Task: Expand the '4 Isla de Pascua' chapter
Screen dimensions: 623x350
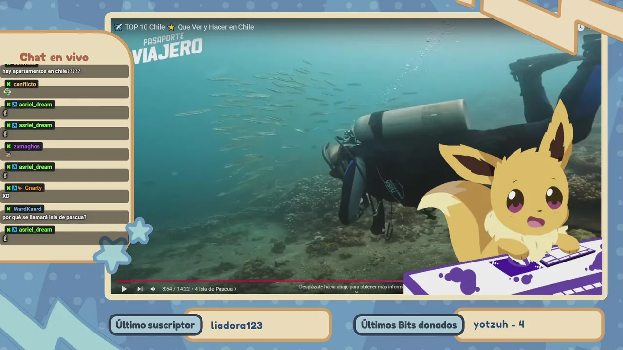Action: pos(216,289)
